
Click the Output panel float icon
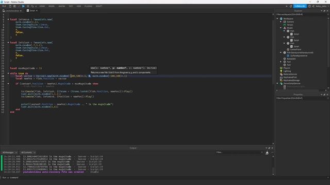point(269,148)
